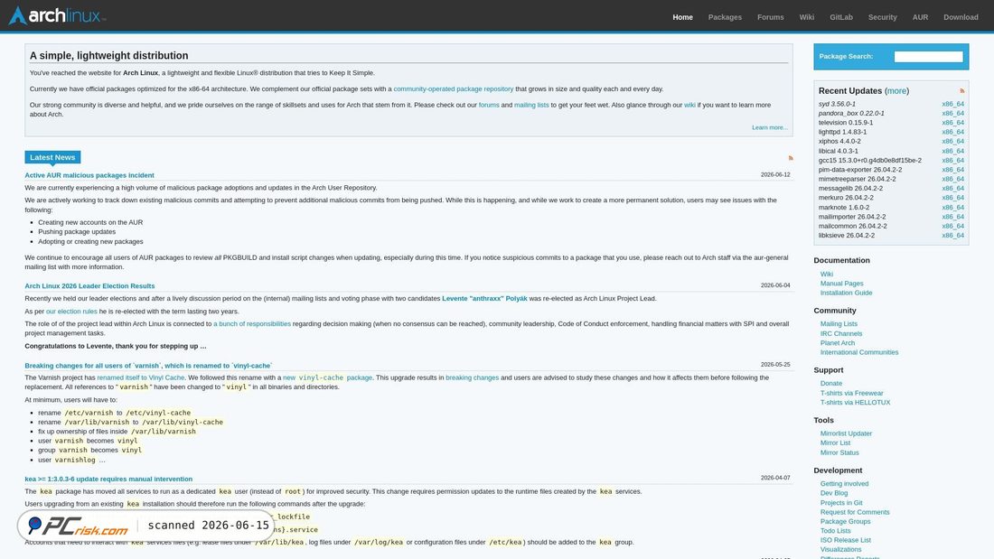This screenshot has width=994, height=559.
Task: Open the wiki link in the intro paragraph
Action: (x=689, y=106)
